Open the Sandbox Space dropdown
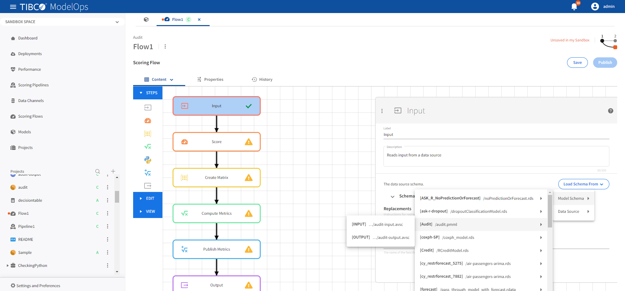This screenshot has width=625, height=291. (62, 22)
